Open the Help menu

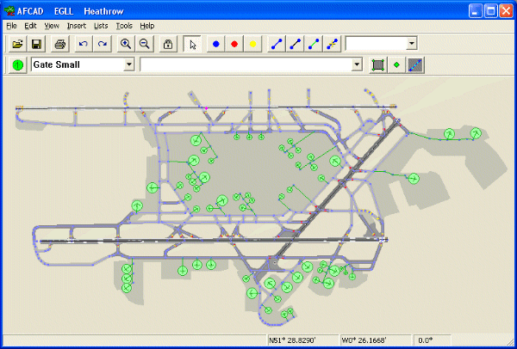(147, 26)
